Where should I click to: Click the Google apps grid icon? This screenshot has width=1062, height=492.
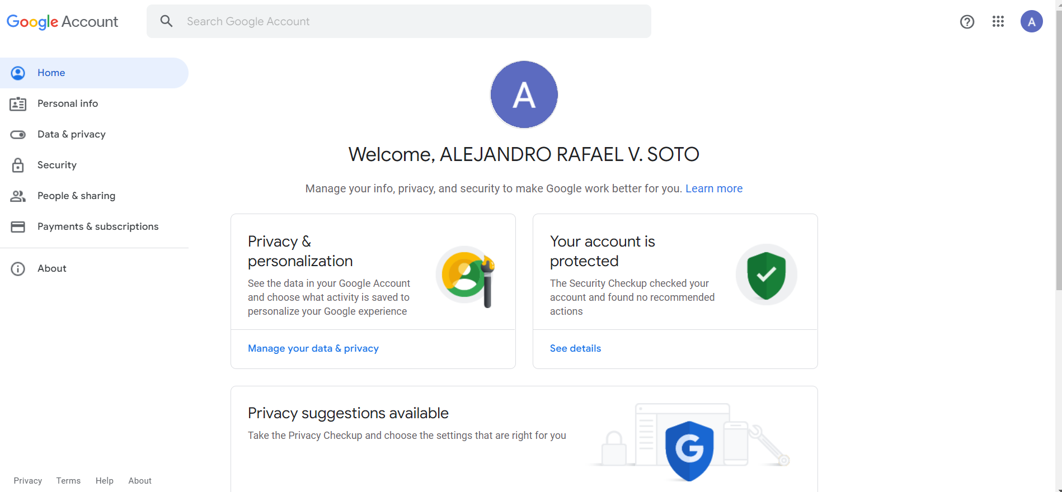click(x=998, y=22)
